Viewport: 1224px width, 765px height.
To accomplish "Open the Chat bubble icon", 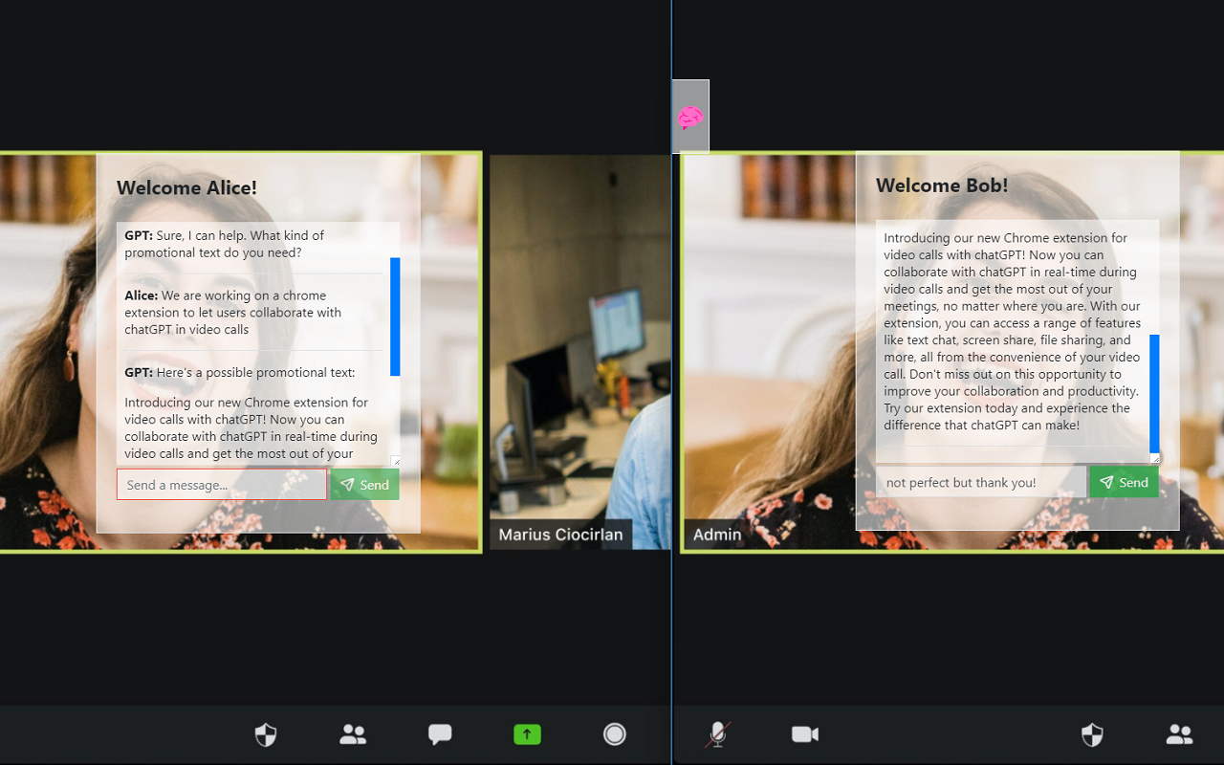I will click(440, 734).
